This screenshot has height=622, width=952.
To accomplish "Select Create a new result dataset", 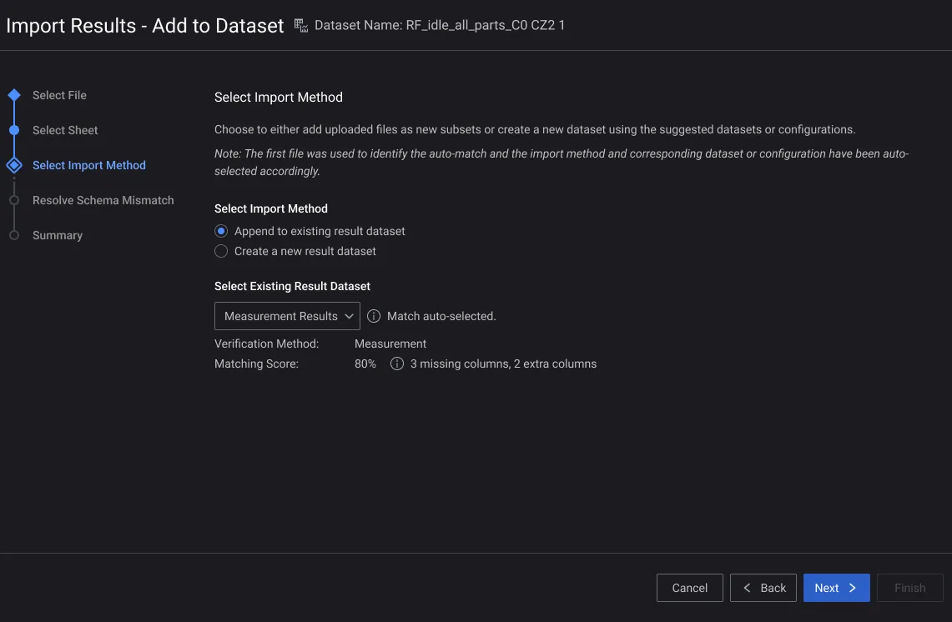I will coord(221,251).
